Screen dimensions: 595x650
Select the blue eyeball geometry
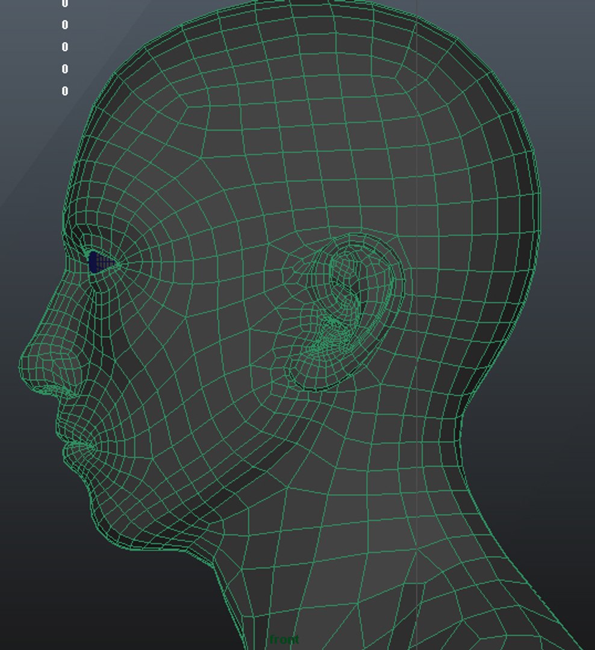(x=99, y=262)
